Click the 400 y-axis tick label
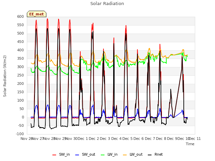215x161 pixels. pyautogui.click(x=20, y=50)
